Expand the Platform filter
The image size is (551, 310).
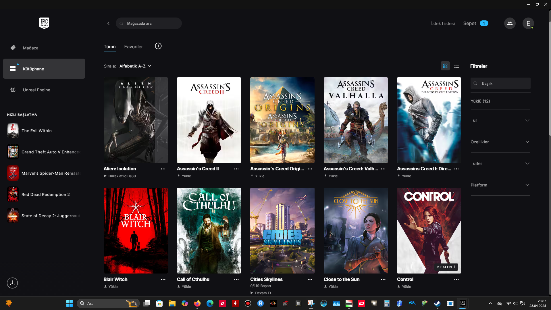[x=500, y=185]
